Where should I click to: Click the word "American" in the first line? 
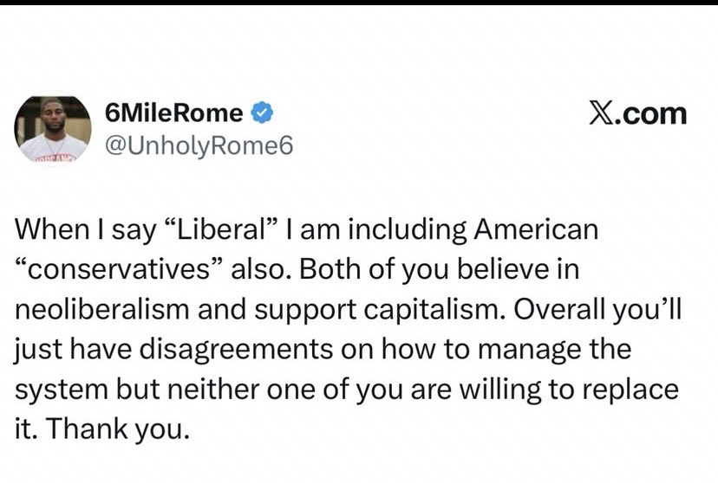click(536, 230)
